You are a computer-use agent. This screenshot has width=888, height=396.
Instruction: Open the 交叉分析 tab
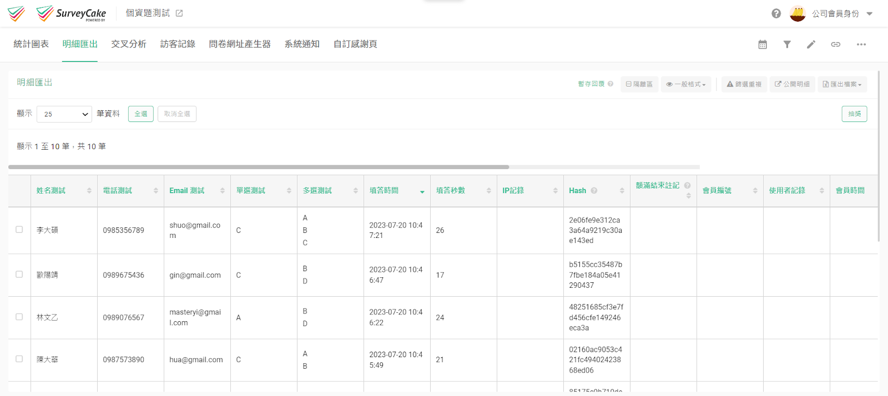click(x=129, y=44)
